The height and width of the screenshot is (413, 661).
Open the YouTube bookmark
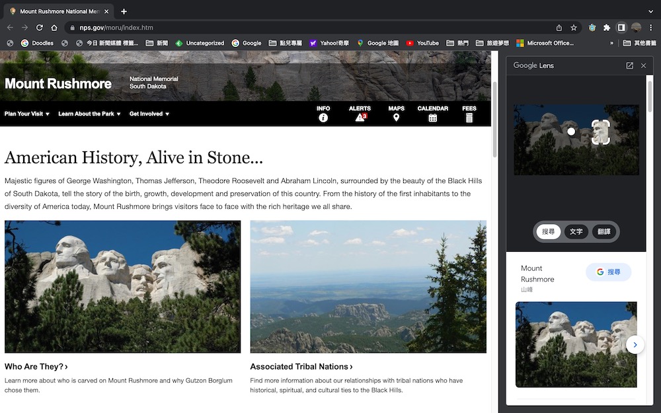pos(422,43)
